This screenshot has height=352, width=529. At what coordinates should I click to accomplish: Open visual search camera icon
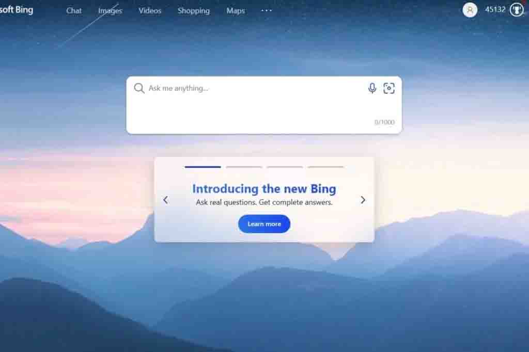click(x=389, y=88)
